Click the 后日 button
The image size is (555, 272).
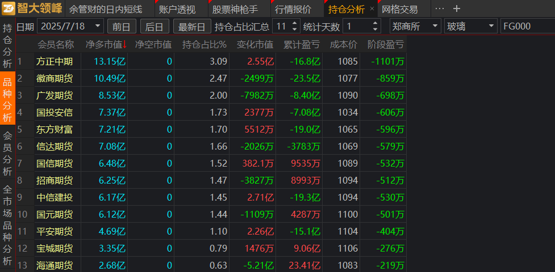(155, 26)
